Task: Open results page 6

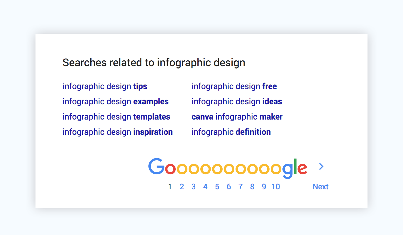Action: (229, 187)
